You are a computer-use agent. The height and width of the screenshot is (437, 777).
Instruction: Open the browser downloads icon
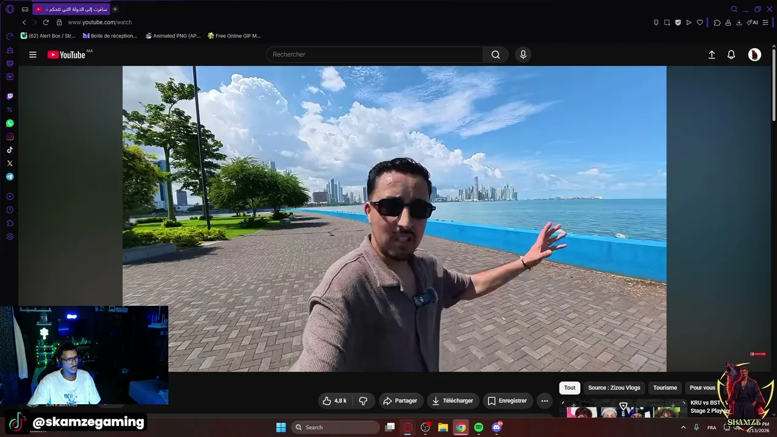pyautogui.click(x=739, y=22)
